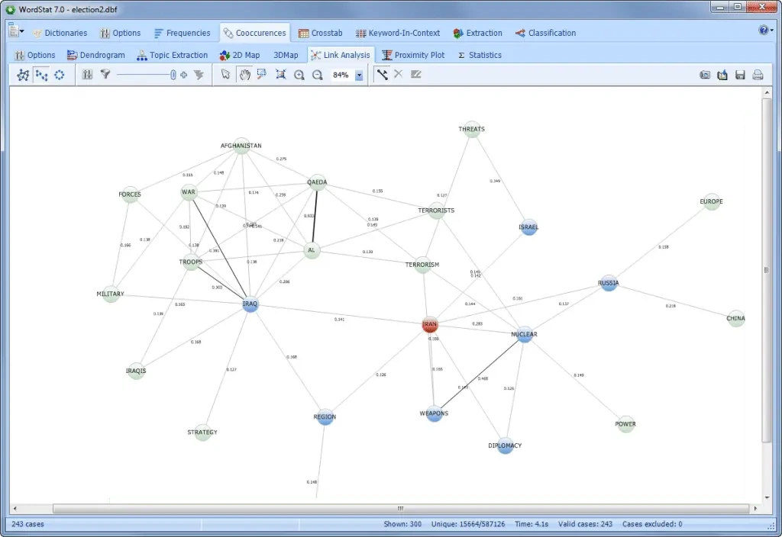
Task: Open the Keyword-In-Context tab
Action: click(x=397, y=33)
